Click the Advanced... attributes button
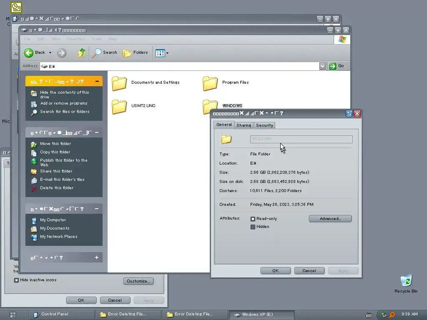 click(x=330, y=218)
